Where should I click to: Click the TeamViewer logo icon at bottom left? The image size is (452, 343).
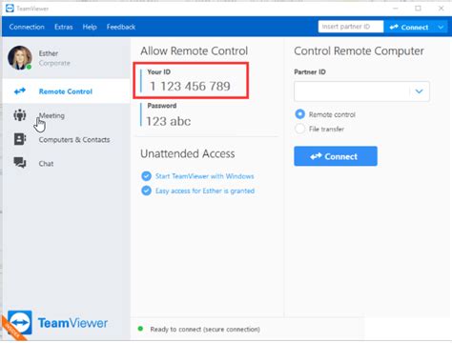(20, 323)
